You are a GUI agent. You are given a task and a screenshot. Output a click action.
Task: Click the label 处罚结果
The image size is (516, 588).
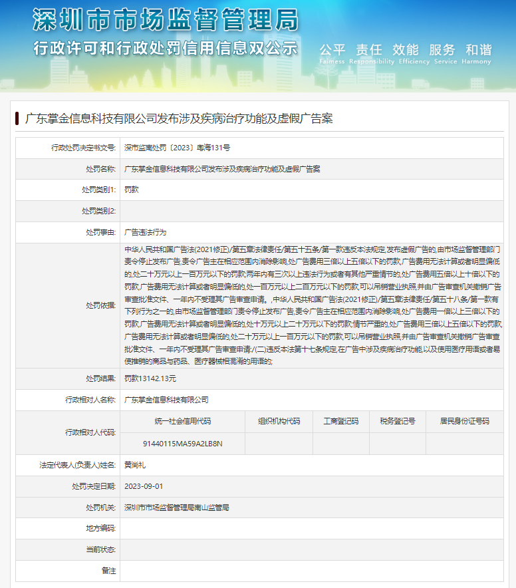pos(100,378)
